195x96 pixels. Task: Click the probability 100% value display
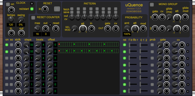click(127, 34)
